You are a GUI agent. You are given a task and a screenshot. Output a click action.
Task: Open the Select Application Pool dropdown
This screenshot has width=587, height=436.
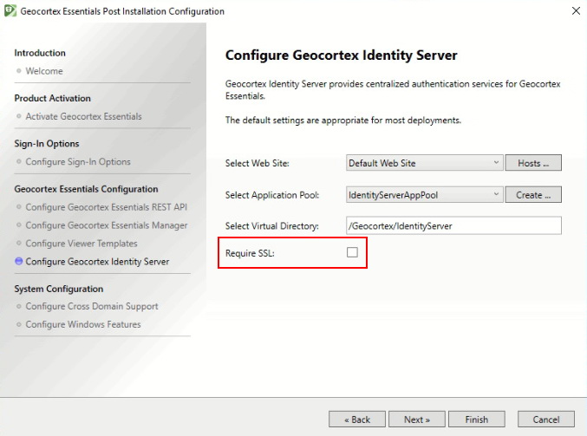pyautogui.click(x=424, y=195)
